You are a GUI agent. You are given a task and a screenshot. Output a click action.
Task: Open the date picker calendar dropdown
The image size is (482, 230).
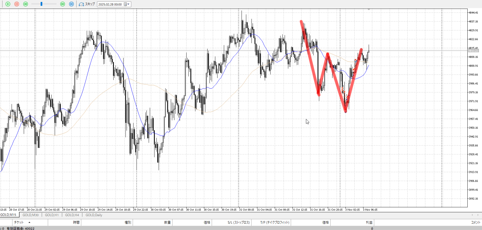(127, 4)
